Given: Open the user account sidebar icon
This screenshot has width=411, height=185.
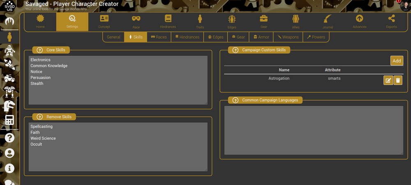Looking at the screenshot, I should point(10,153).
